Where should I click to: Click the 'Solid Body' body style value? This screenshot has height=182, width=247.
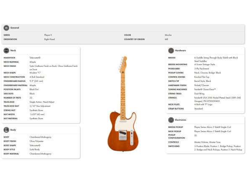point(35,149)
